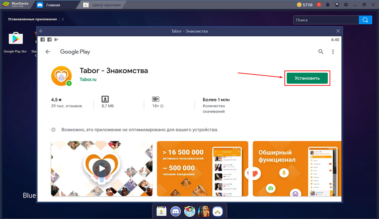
Task: Click the Tabor app heart icon
Action: tap(61, 76)
